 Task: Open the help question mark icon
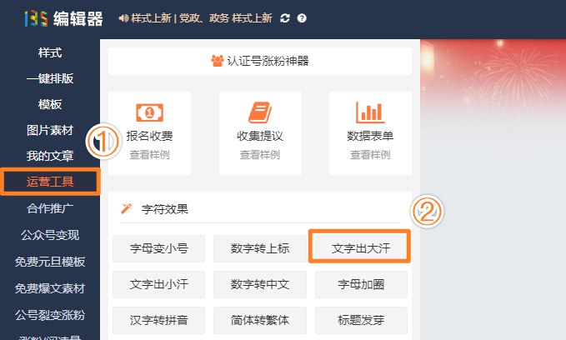coord(301,18)
